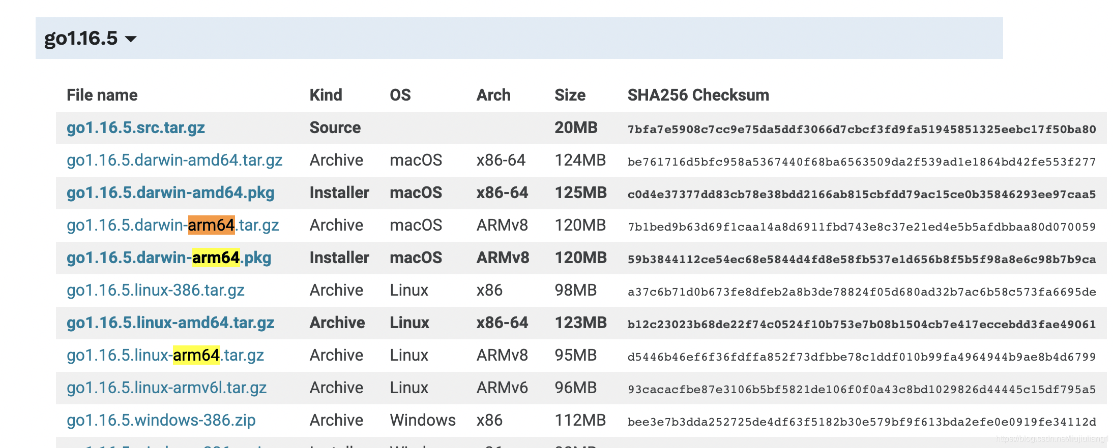This screenshot has height=448, width=1113.
Task: Download go1.16.5.linux-amd64.tar.gz archive
Action: tap(170, 323)
